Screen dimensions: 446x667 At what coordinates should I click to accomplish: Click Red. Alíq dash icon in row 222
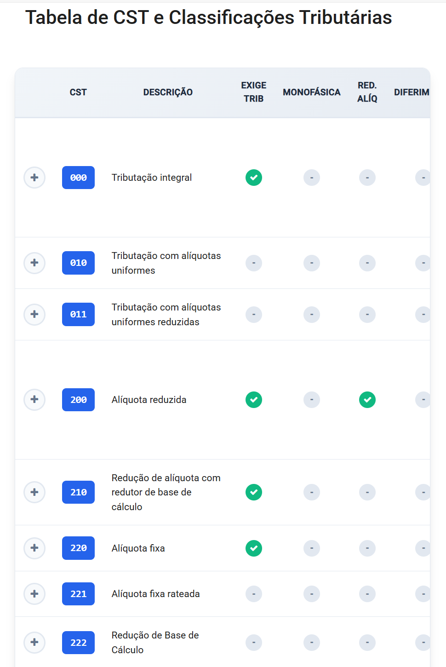[x=367, y=643]
